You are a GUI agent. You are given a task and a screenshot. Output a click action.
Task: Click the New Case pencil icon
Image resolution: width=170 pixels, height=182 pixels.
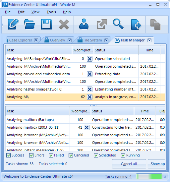click(x=13, y=25)
